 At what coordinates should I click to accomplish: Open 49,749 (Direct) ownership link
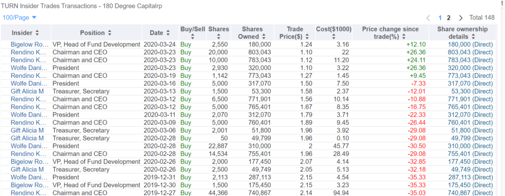tap(472, 169)
